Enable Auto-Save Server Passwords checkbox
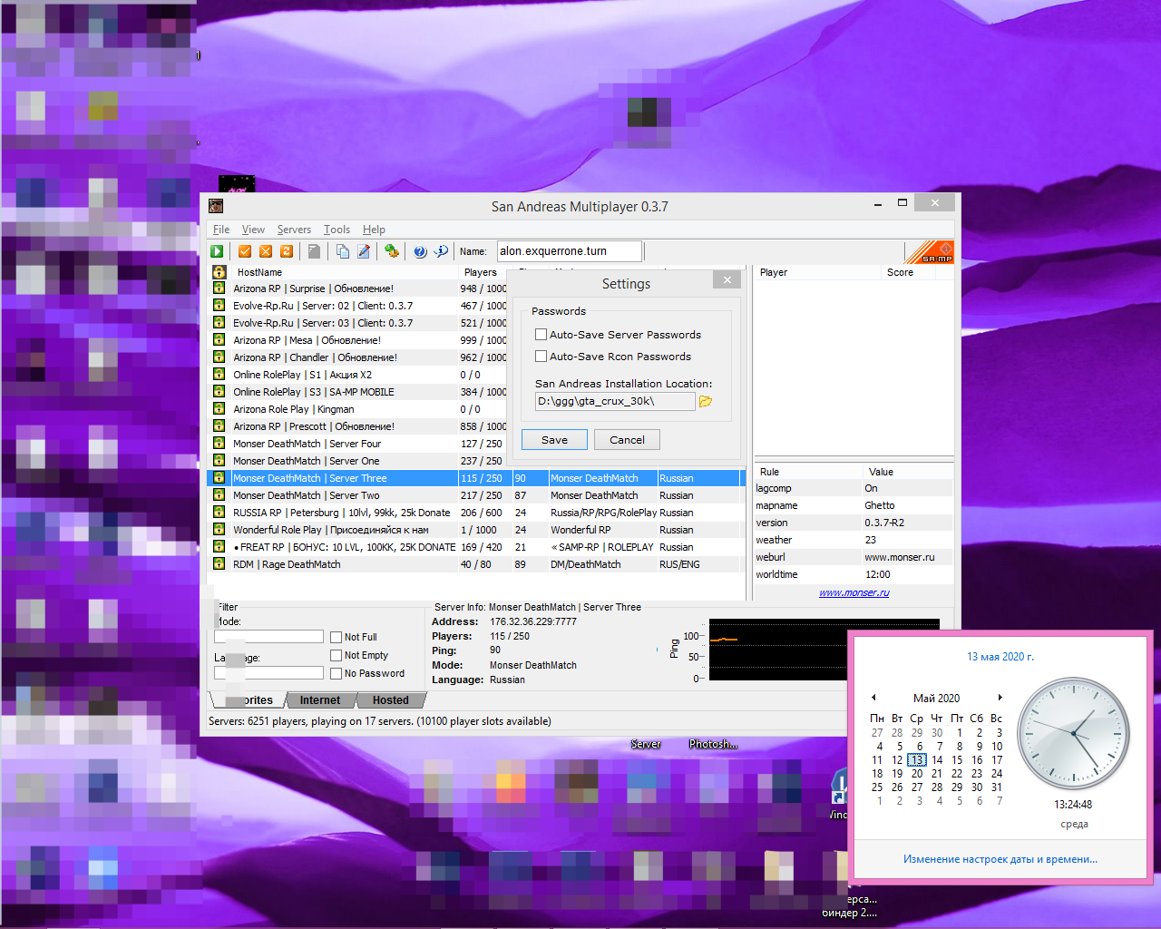The width and height of the screenshot is (1161, 929). point(541,335)
